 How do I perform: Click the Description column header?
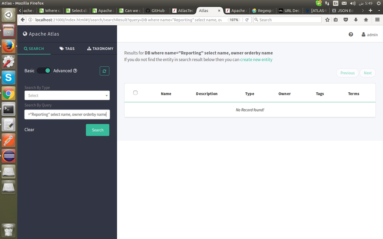tap(206, 94)
